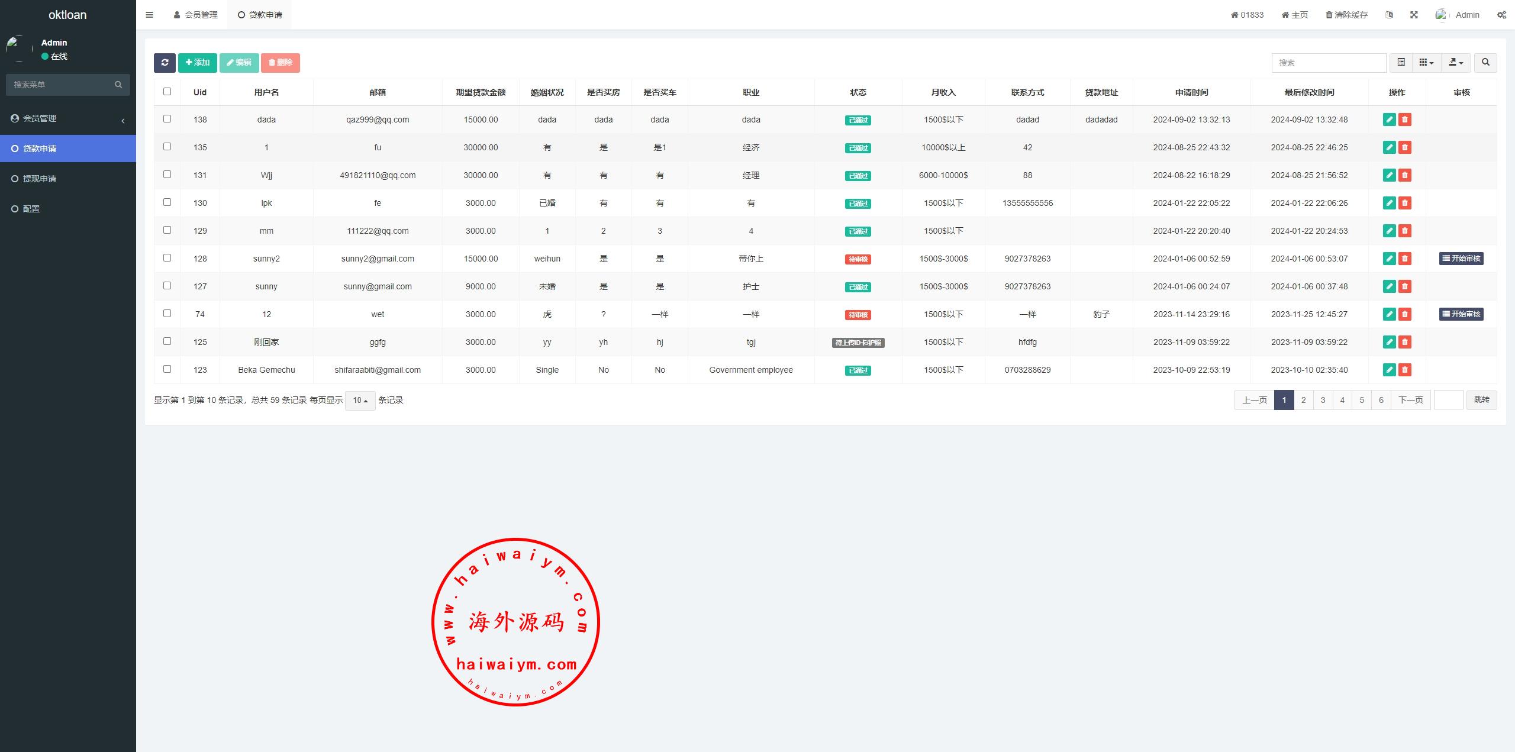Click green edit icon for user dada

click(x=1389, y=120)
